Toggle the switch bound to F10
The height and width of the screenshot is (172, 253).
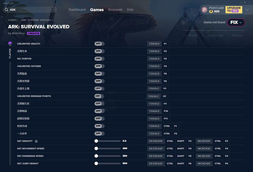(x=100, y=111)
